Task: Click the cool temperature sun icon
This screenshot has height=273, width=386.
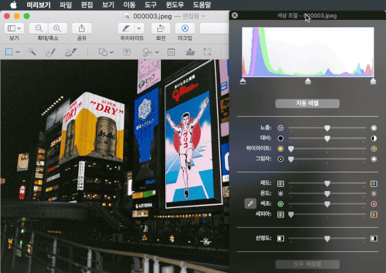Action: point(280,194)
